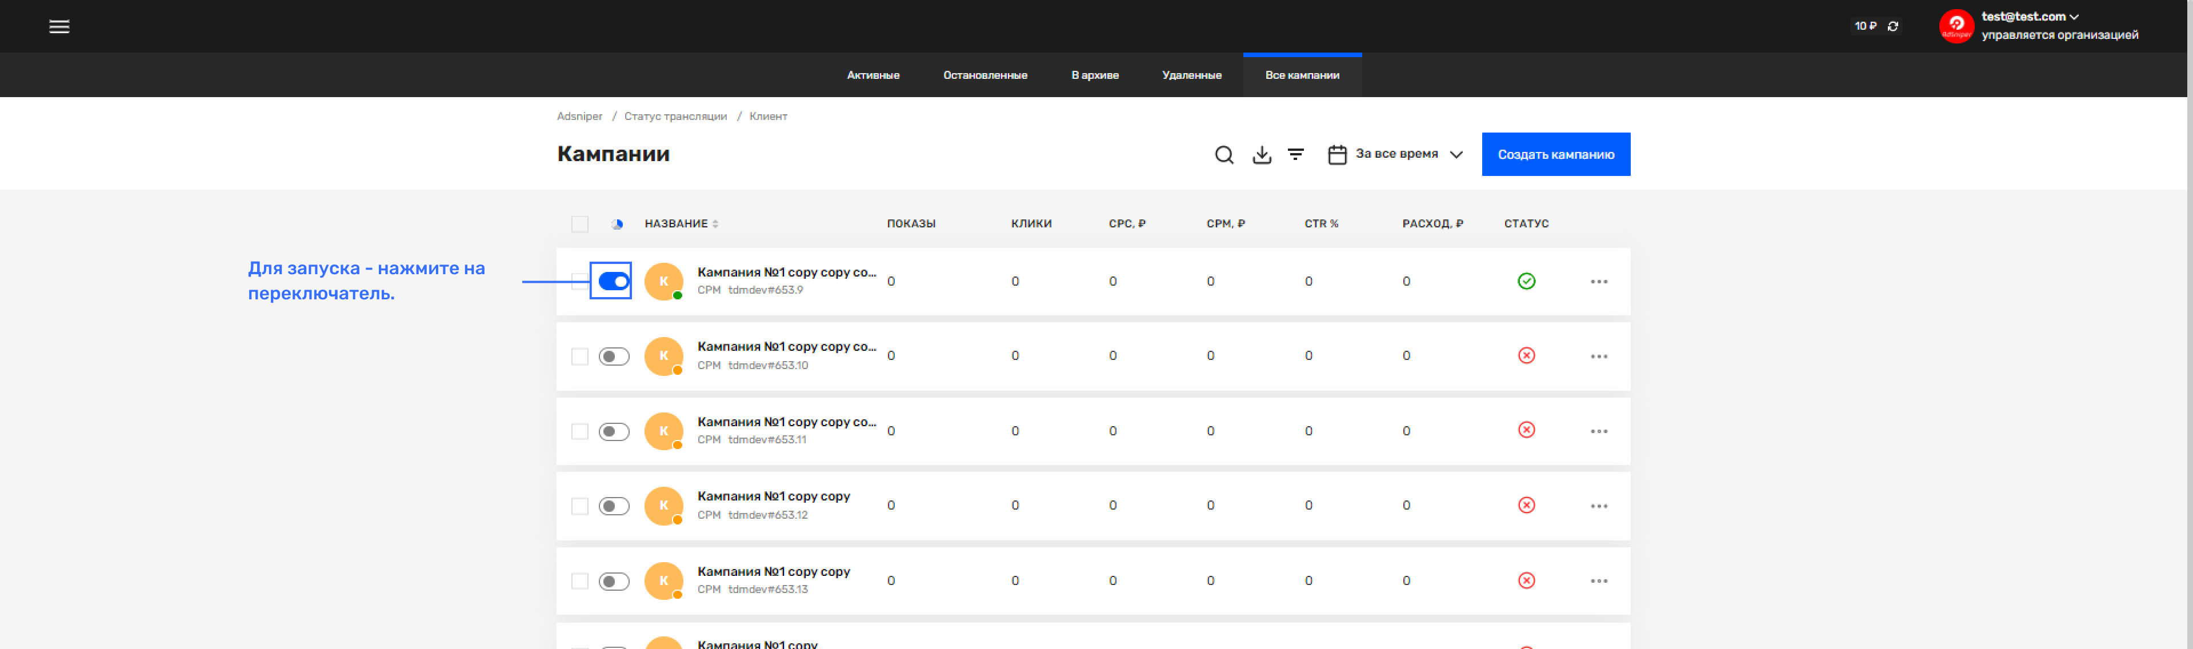2193x649 pixels.
Task: Select checkbox for campaign tdmdev#653.11
Action: pyautogui.click(x=579, y=431)
